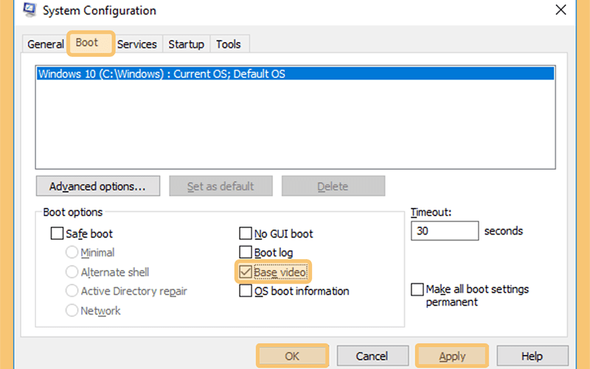Select the Windows 10 boot entry
Image resolution: width=590 pixels, height=369 pixels.
click(296, 73)
